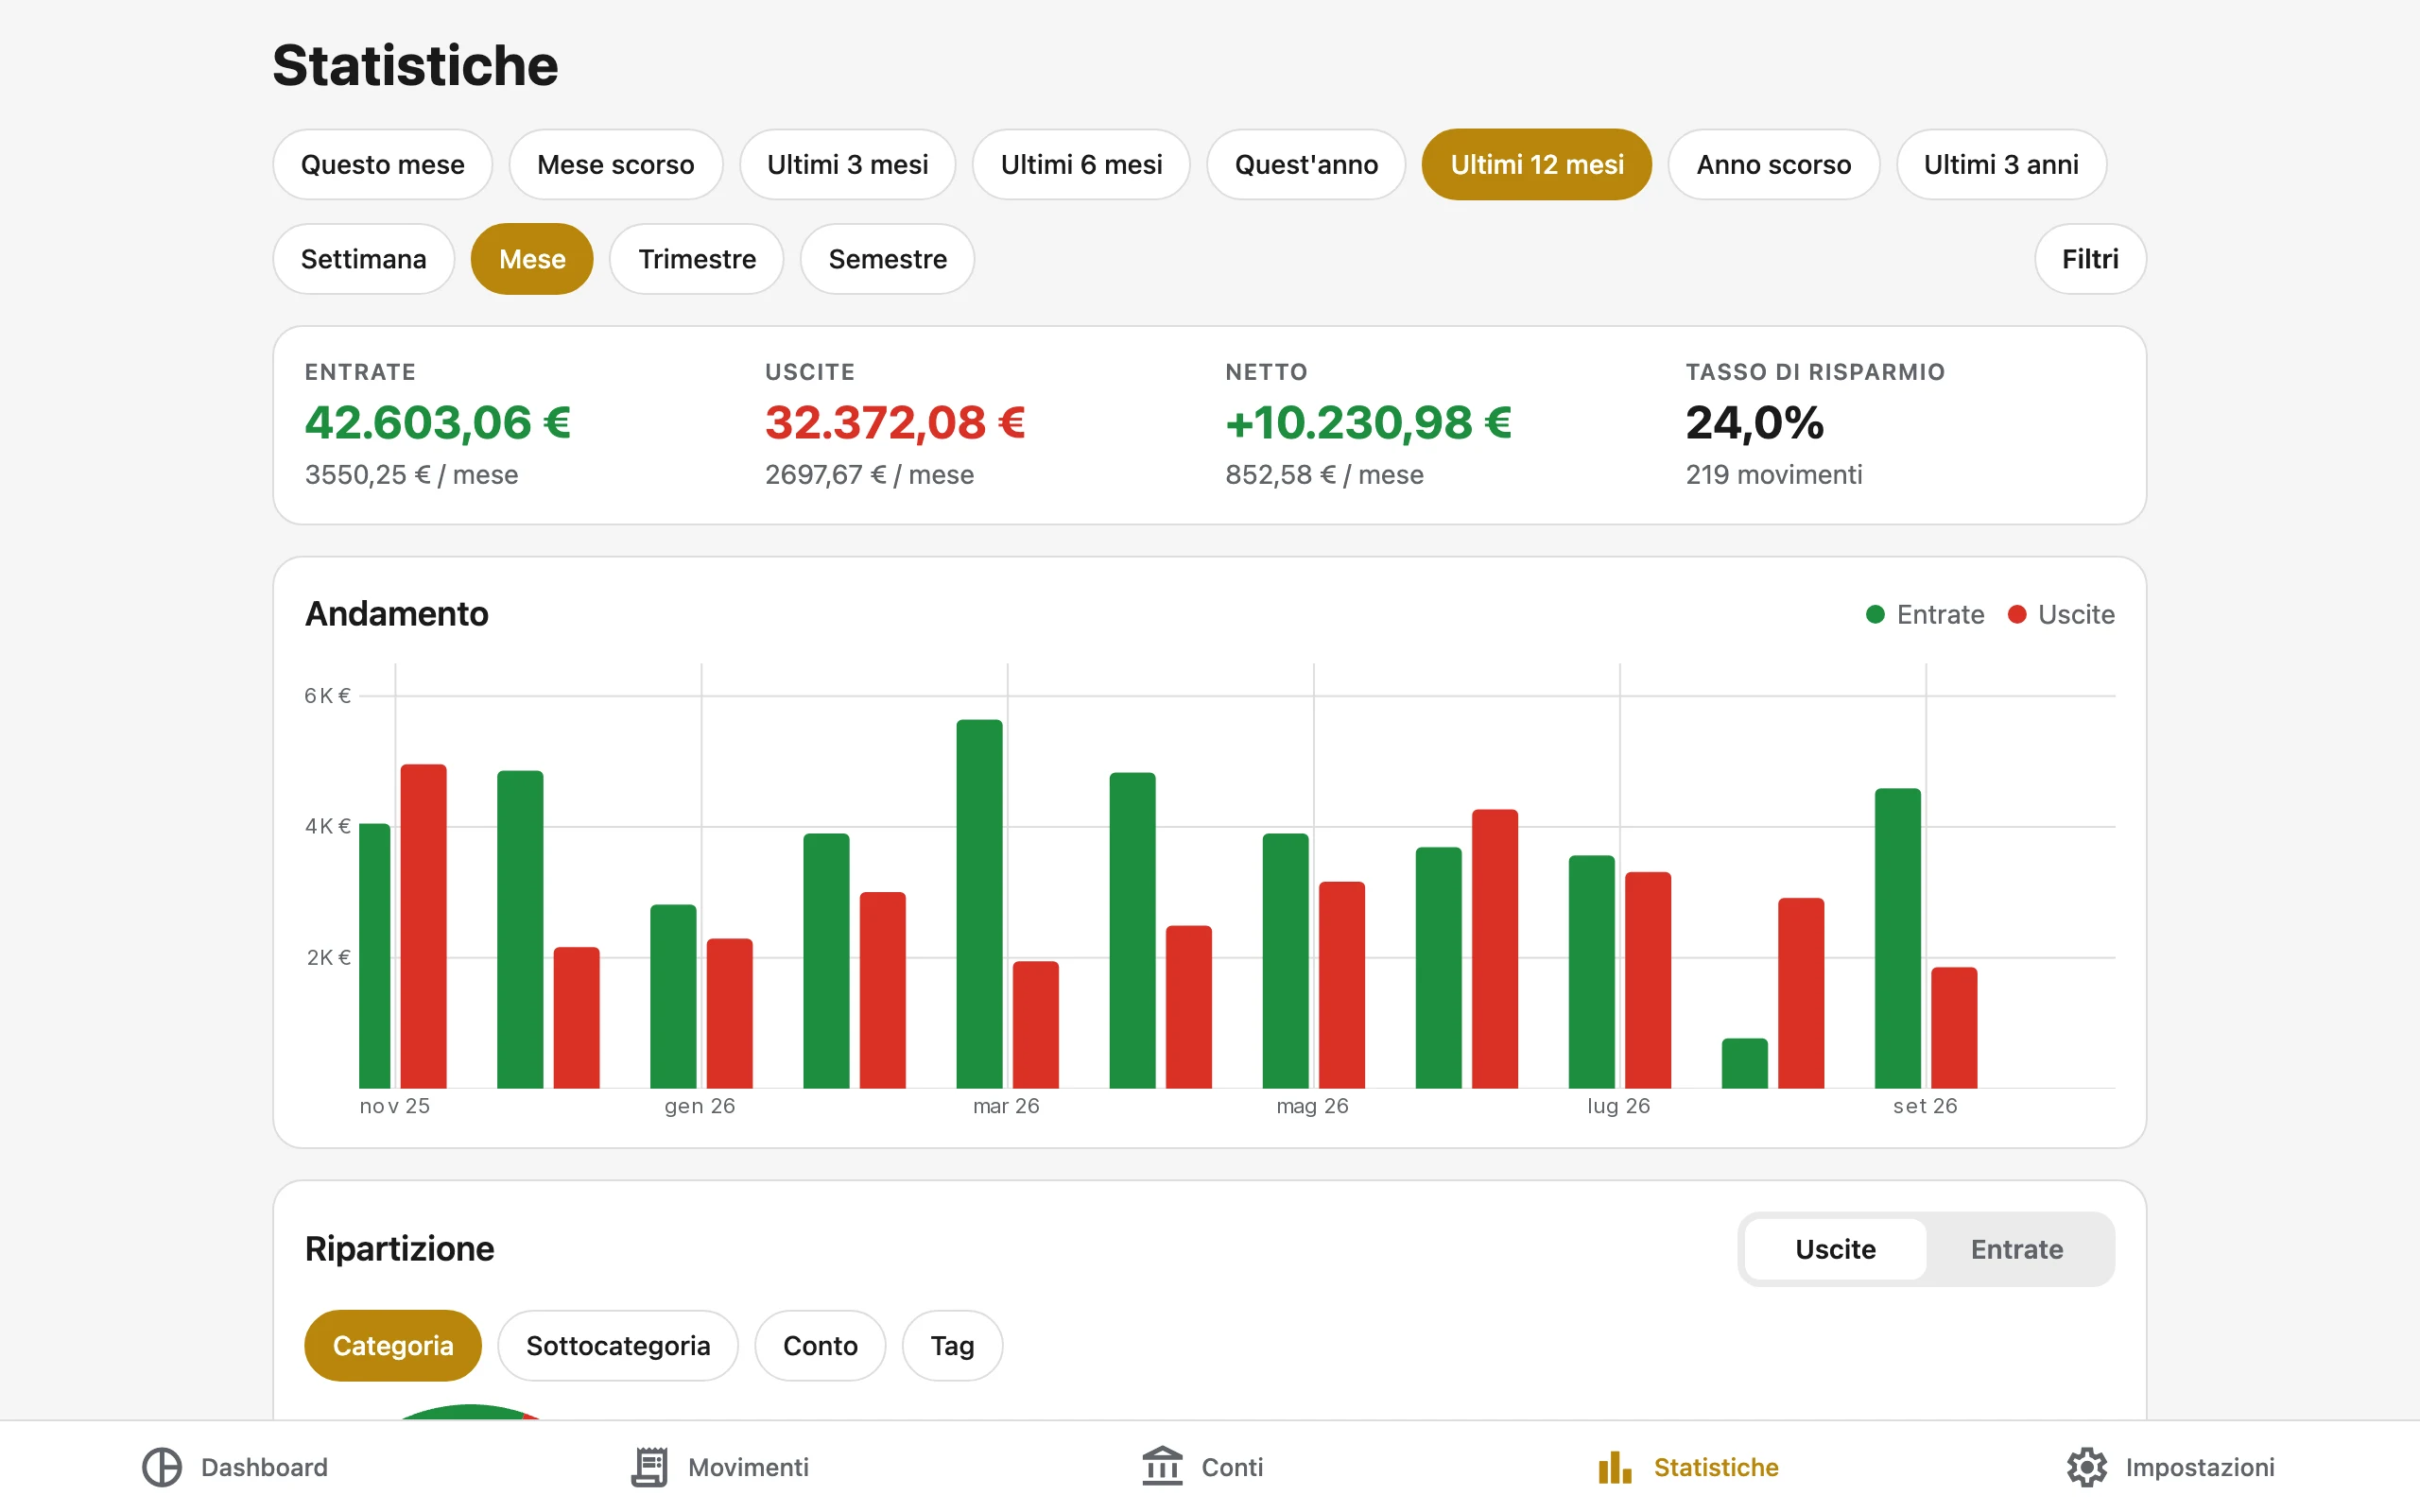Open the Dashboard pie-chart icon
The width and height of the screenshot is (2420, 1512).
click(162, 1467)
